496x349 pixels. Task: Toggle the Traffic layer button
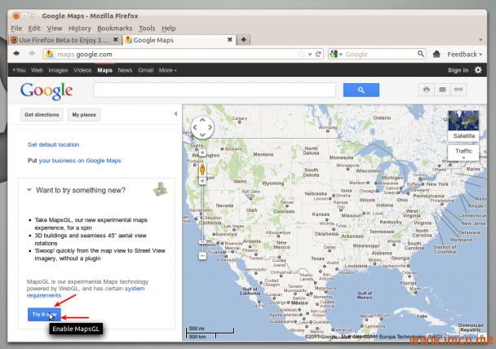[463, 153]
